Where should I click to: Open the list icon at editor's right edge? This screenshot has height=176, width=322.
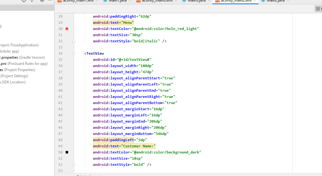(318, 9)
